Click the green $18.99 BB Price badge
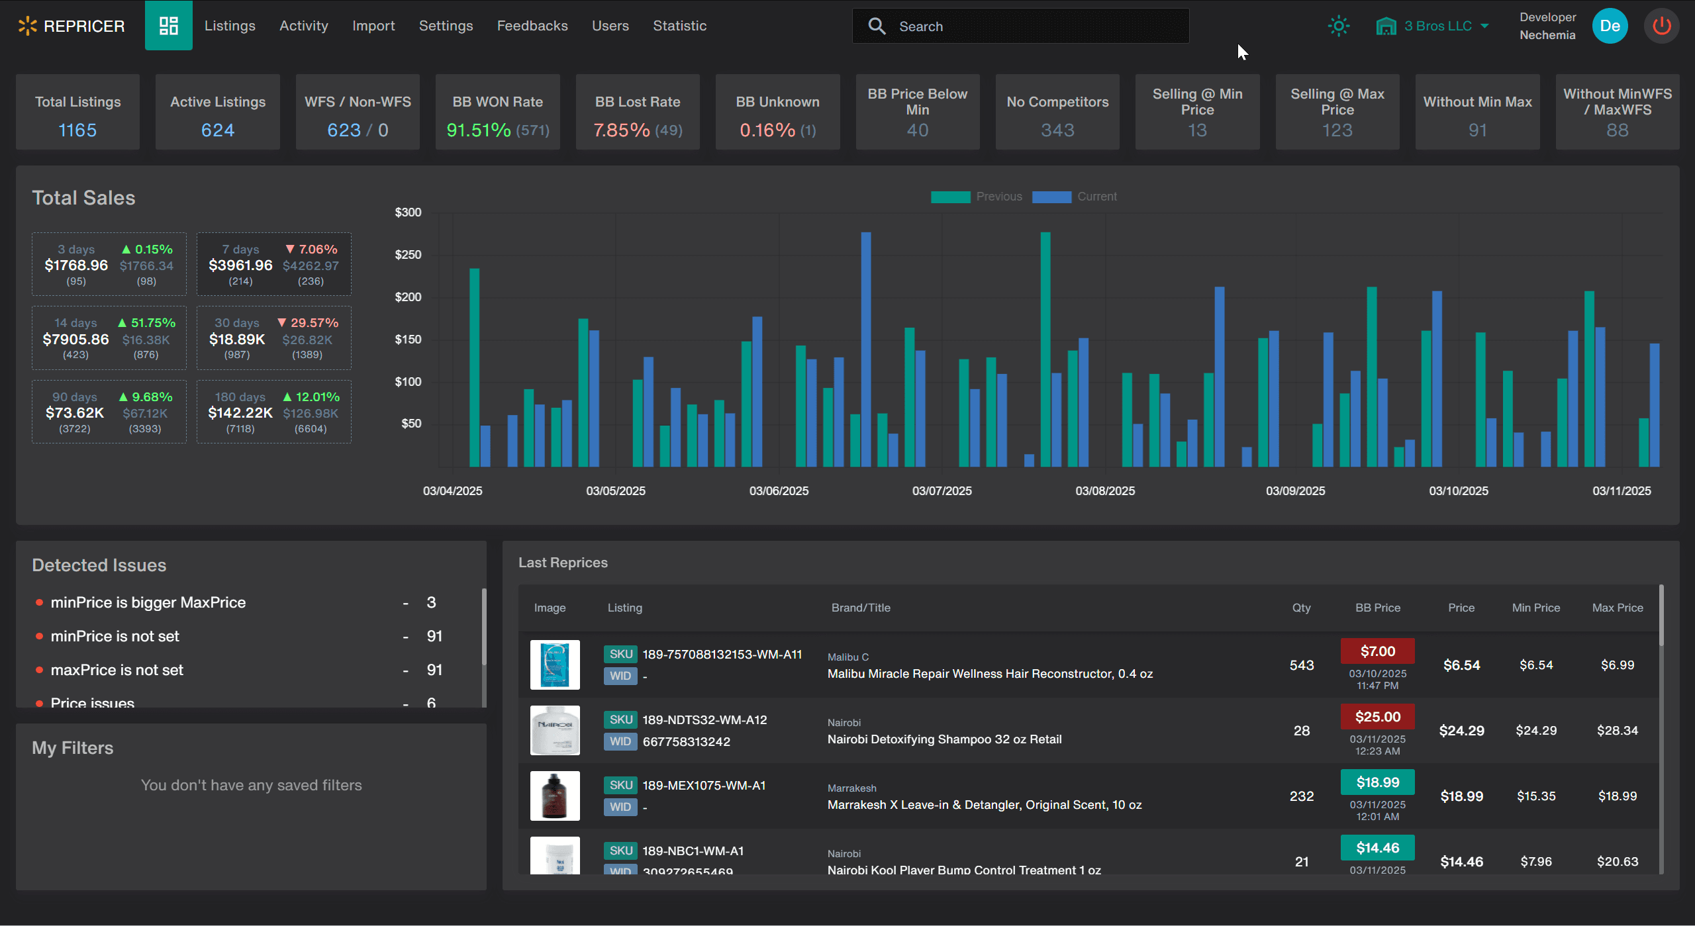The height and width of the screenshot is (926, 1695). point(1378,782)
